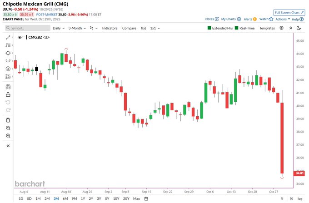Click the 34.81 last price label
309x203 pixels.
click(299, 173)
